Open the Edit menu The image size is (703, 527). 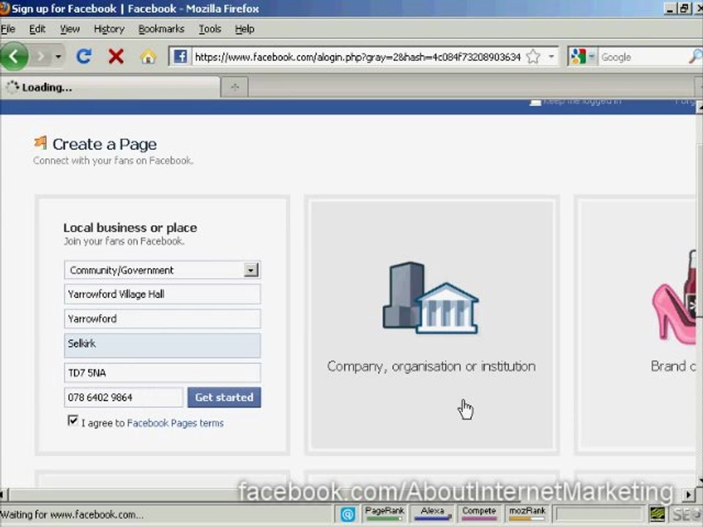[37, 29]
